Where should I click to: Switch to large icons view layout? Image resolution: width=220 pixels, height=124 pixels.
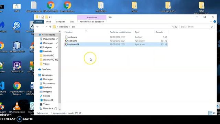(x=214, y=113)
